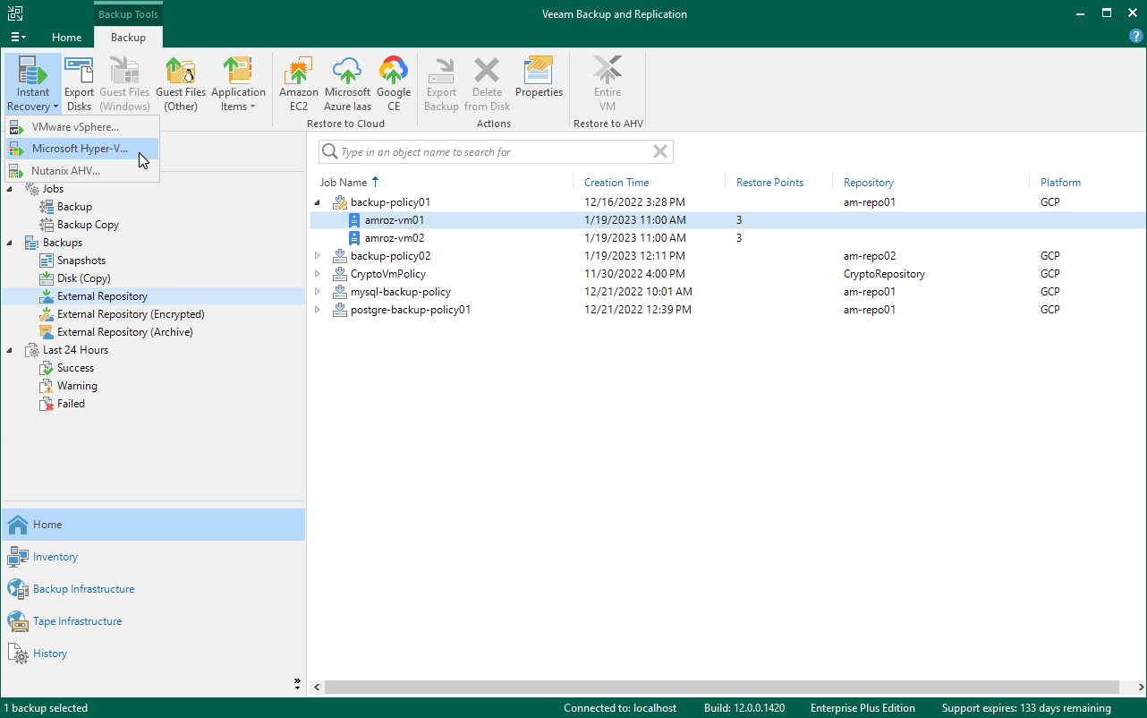The width and height of the screenshot is (1147, 718).
Task: Open the Snapshots node
Action: coord(81,261)
